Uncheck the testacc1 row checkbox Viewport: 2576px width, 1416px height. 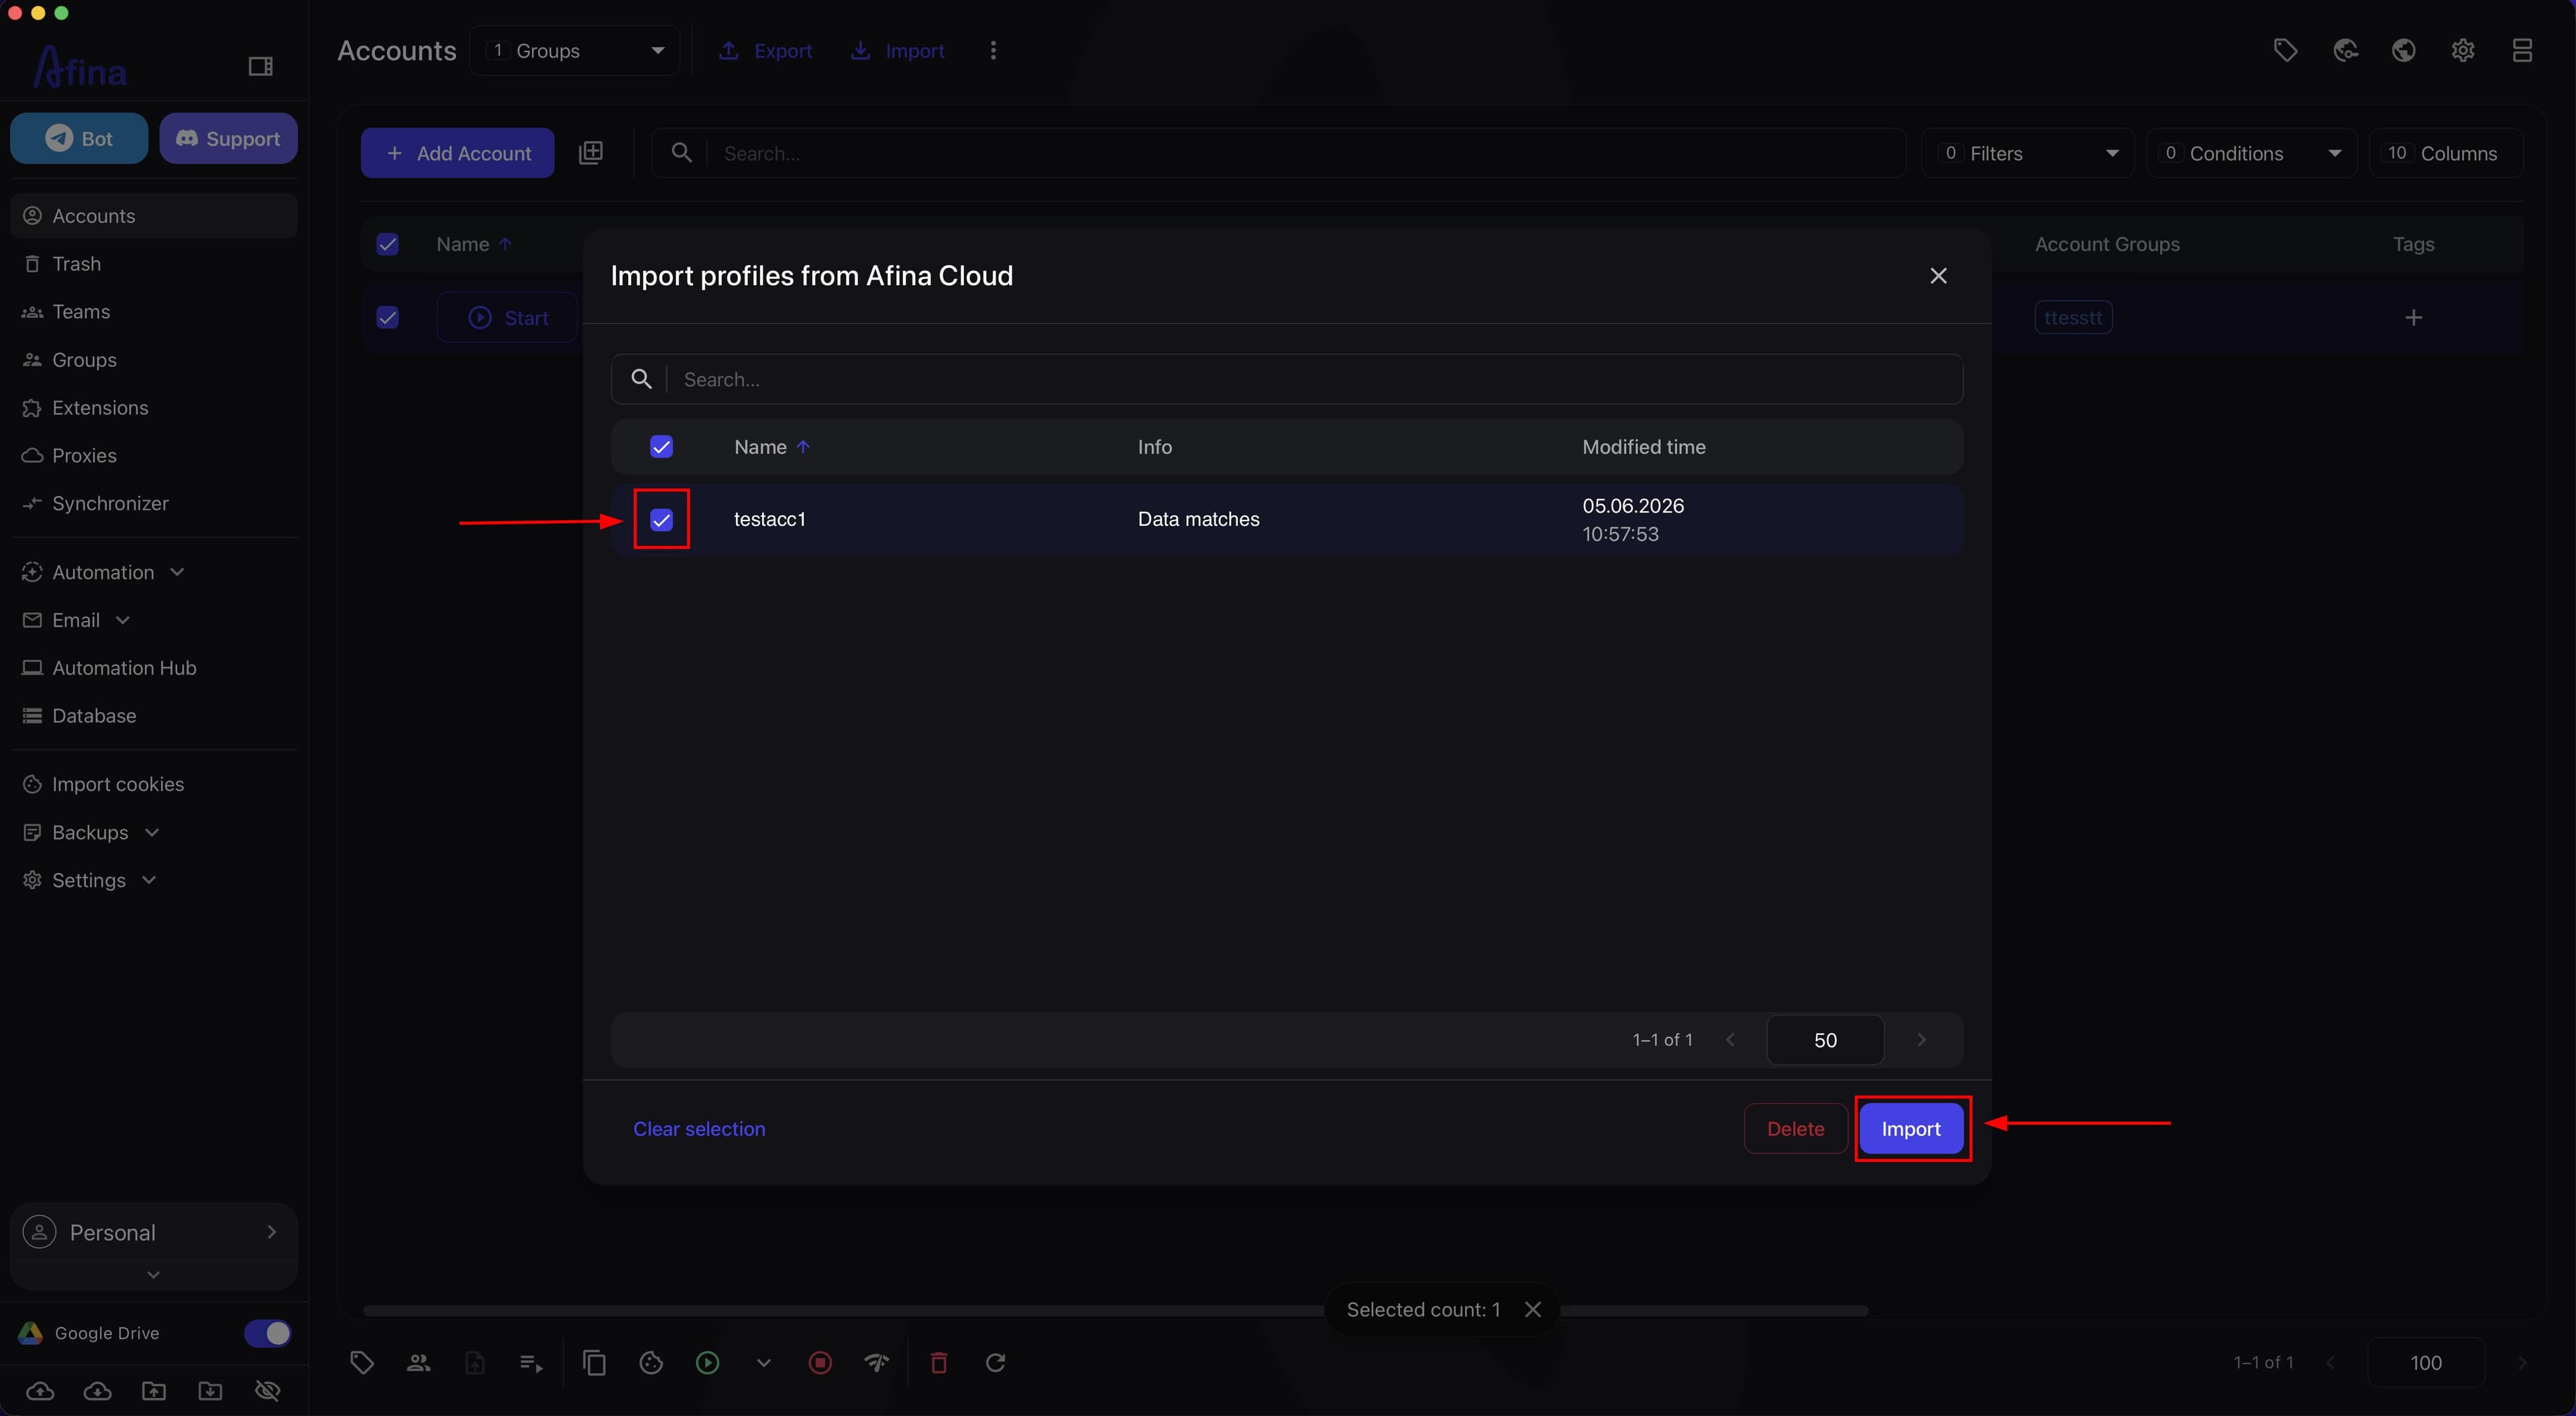point(661,519)
